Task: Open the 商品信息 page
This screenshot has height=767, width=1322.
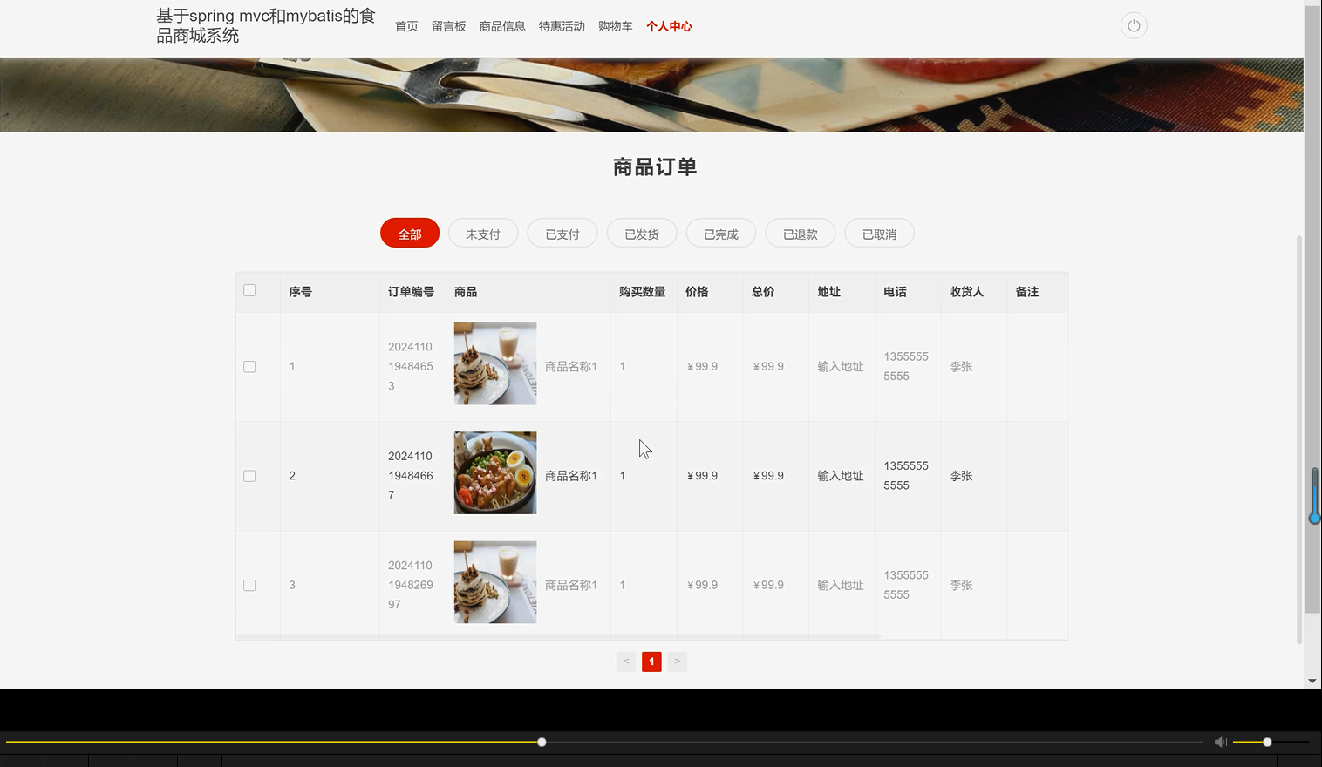Action: [502, 26]
